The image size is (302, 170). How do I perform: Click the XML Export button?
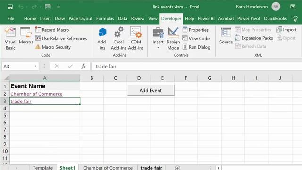point(286,38)
